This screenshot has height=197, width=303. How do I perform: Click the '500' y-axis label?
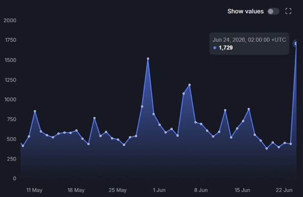point(12,139)
